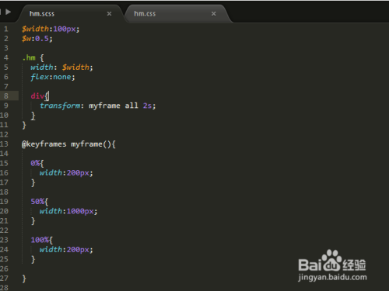Click the myframe() name on line 13
389x291 pixels.
91,144
